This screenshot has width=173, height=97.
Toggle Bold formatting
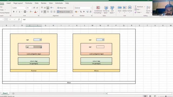14,12
